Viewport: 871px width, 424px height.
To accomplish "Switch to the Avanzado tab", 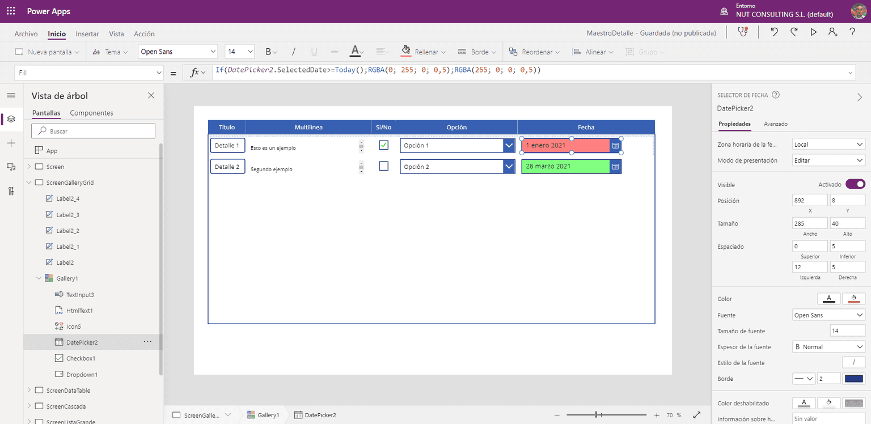I will click(x=776, y=124).
